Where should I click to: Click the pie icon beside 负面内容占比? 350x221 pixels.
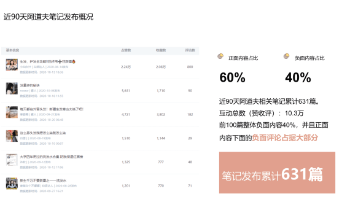pos(286,56)
